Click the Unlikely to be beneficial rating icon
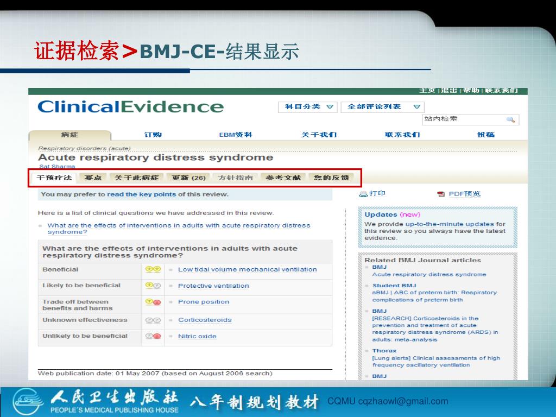The width and height of the screenshot is (556, 417). (x=153, y=336)
